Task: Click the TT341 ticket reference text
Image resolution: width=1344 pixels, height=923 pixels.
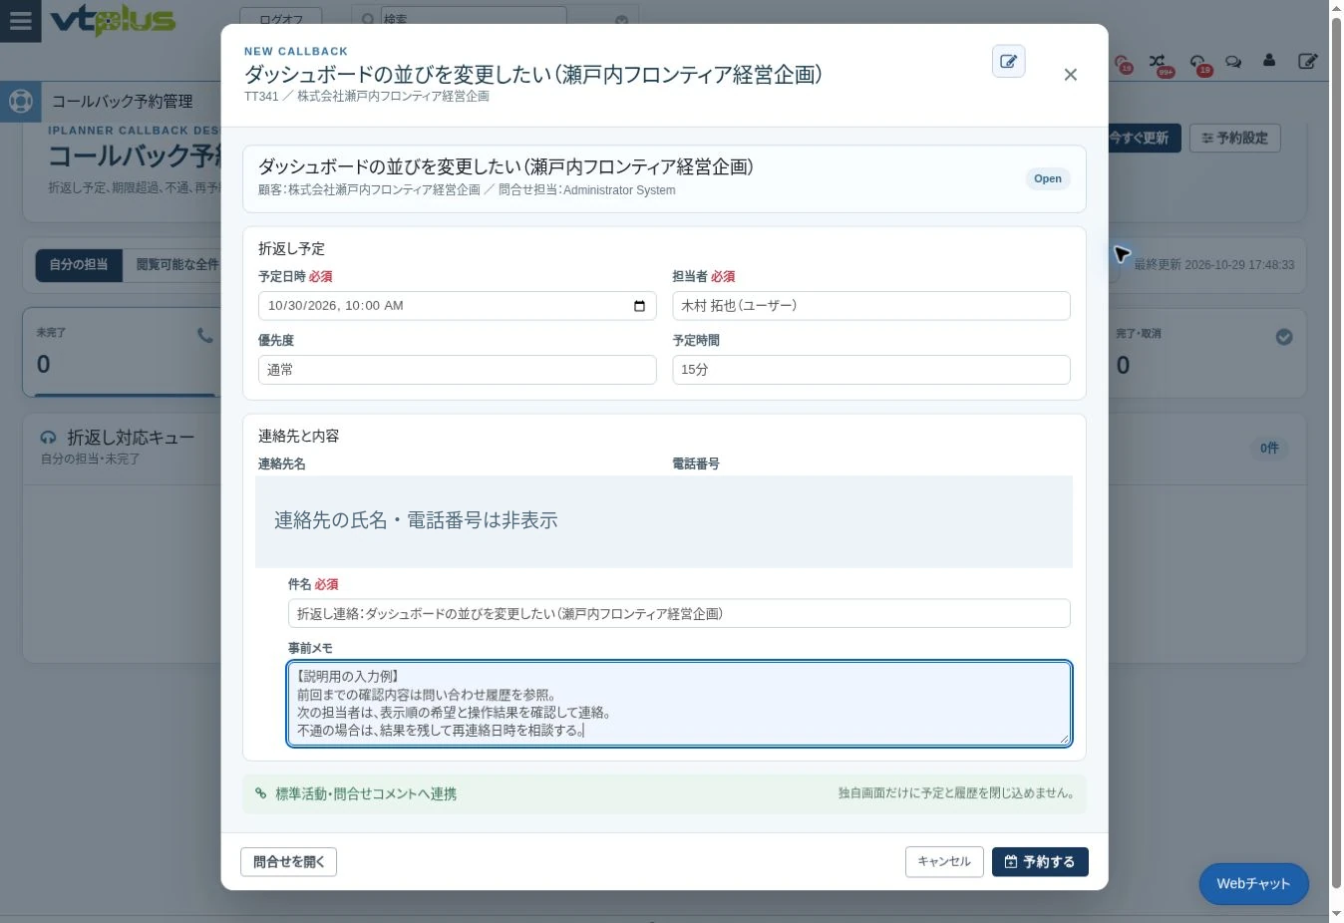Action: click(x=261, y=97)
